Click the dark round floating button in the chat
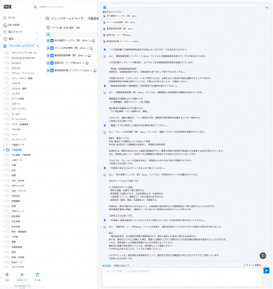This screenshot has height=289, width=273. pyautogui.click(x=263, y=256)
